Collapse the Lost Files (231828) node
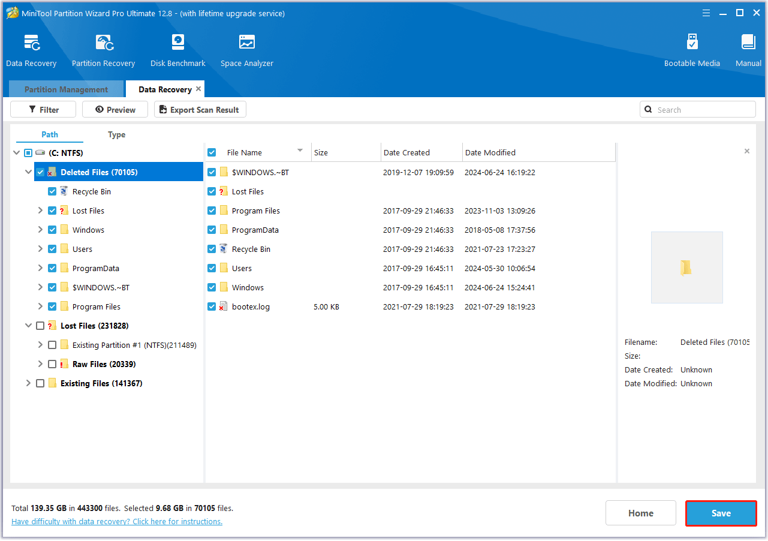 tap(28, 326)
